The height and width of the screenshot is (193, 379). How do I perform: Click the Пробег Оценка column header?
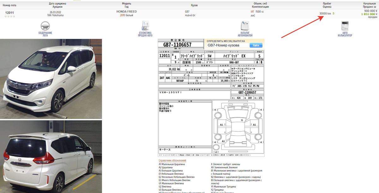pos(327,5)
